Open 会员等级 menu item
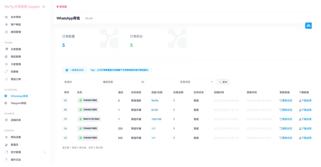 (x=16, y=17)
